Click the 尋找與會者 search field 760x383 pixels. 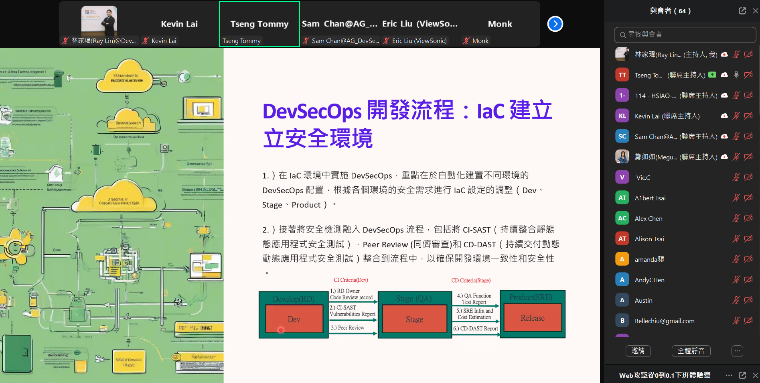(685, 35)
